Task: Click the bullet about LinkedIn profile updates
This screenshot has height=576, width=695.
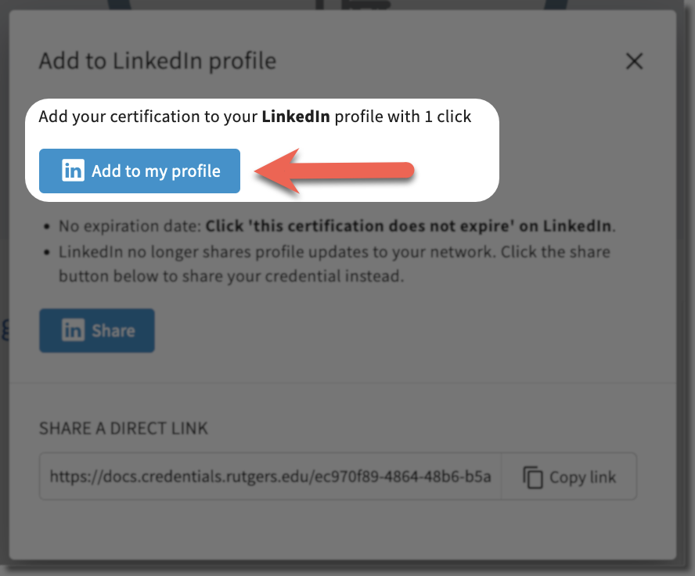Action: [337, 261]
